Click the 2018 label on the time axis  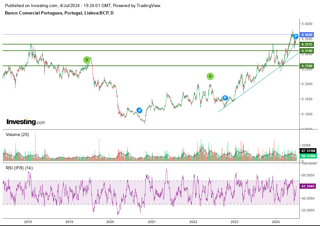point(28,222)
